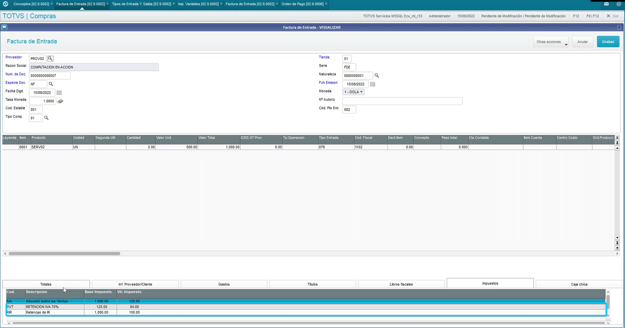Click the Anular button
The width and height of the screenshot is (625, 328).
pyautogui.click(x=582, y=41)
